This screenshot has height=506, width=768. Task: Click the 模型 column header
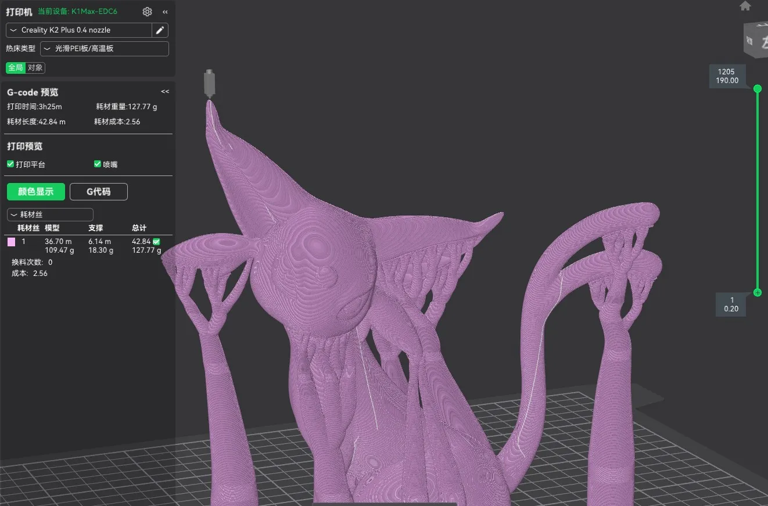click(52, 228)
